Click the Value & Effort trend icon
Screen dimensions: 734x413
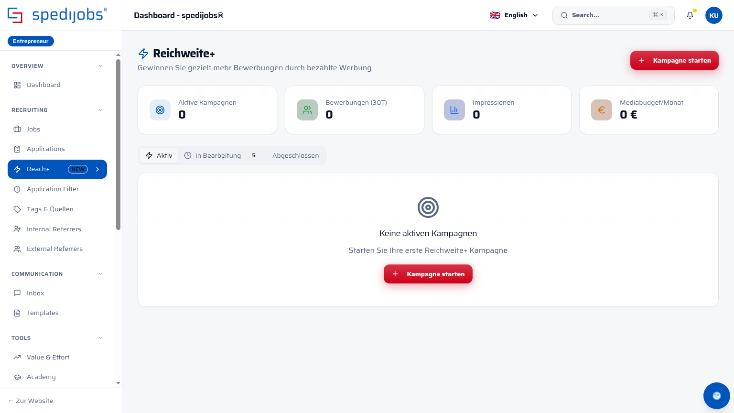17,357
